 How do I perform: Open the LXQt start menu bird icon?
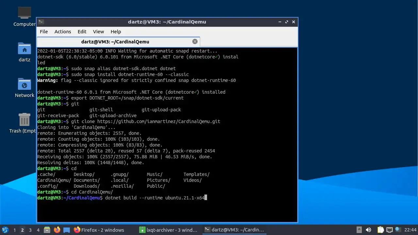point(5,230)
